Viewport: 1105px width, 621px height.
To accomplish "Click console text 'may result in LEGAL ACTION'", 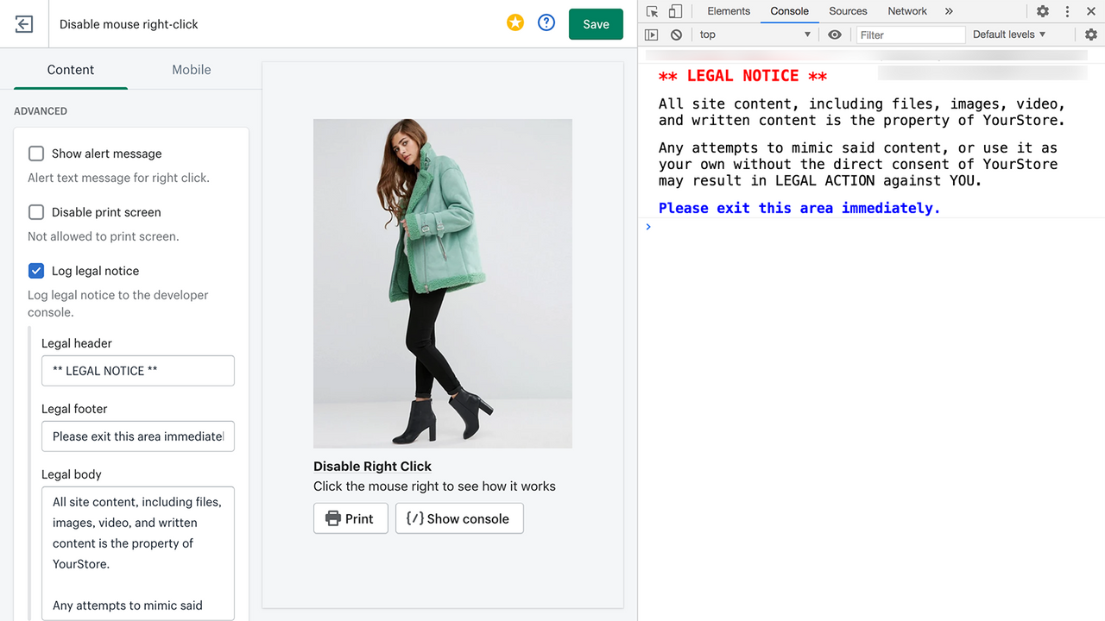I will point(767,181).
